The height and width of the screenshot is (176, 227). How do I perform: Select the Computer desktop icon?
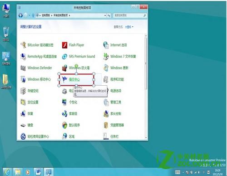[6, 11]
